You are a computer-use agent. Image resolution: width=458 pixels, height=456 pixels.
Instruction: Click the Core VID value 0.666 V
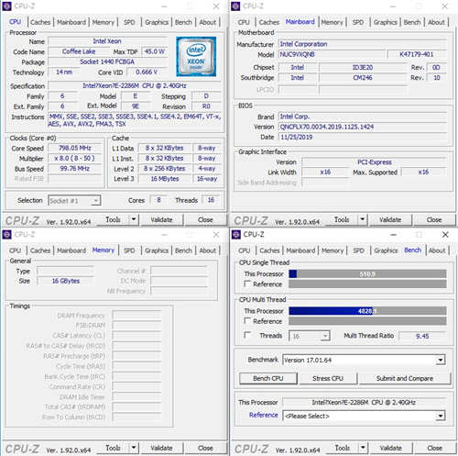coord(147,72)
